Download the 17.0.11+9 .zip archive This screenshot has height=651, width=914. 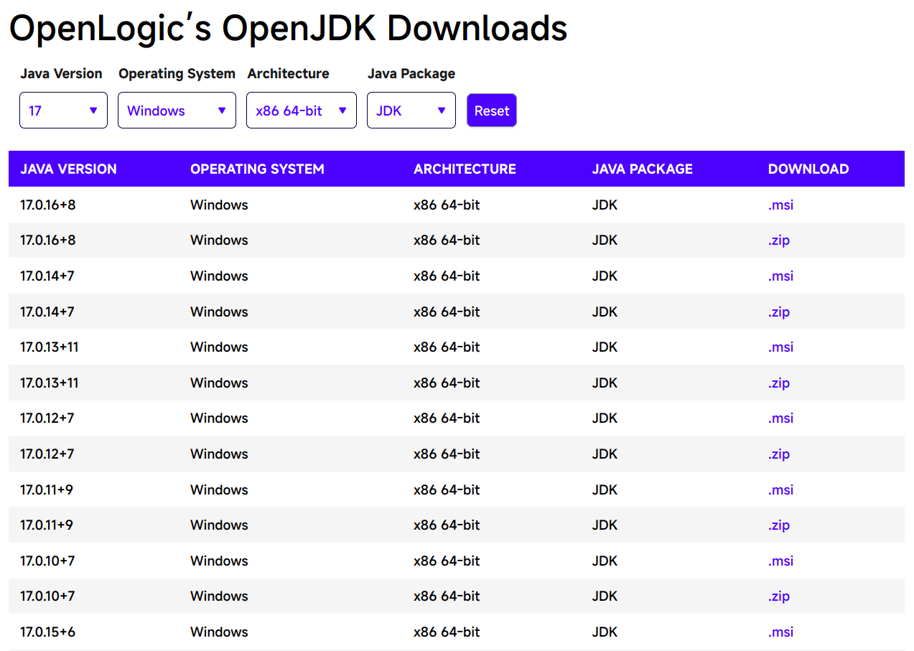pyautogui.click(x=779, y=525)
